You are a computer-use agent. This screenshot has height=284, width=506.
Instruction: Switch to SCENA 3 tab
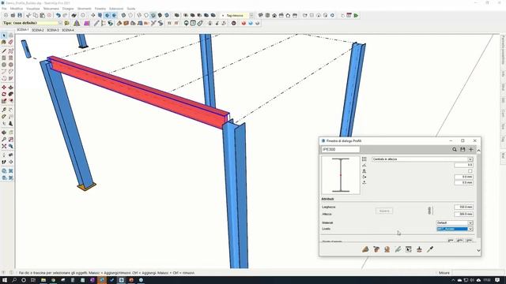coord(53,30)
